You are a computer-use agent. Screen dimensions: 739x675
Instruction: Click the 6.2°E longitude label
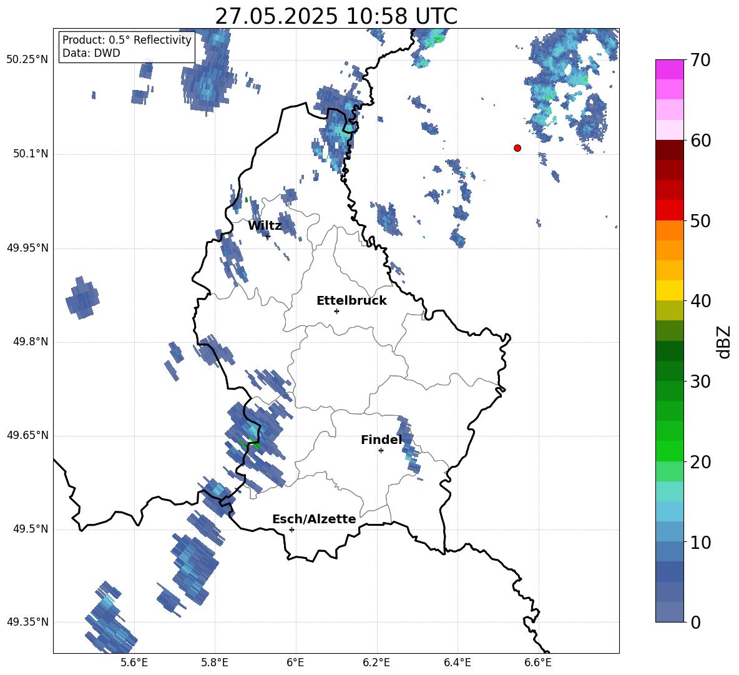click(376, 663)
